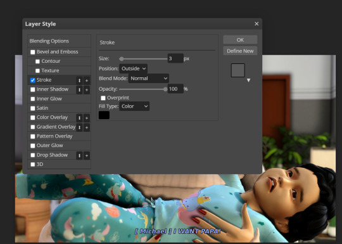
Task: Add another Inner Shadow with plus icon
Action: tap(87, 90)
